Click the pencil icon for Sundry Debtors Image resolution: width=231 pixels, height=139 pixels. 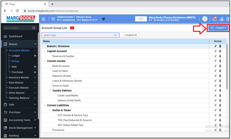pos(215,91)
